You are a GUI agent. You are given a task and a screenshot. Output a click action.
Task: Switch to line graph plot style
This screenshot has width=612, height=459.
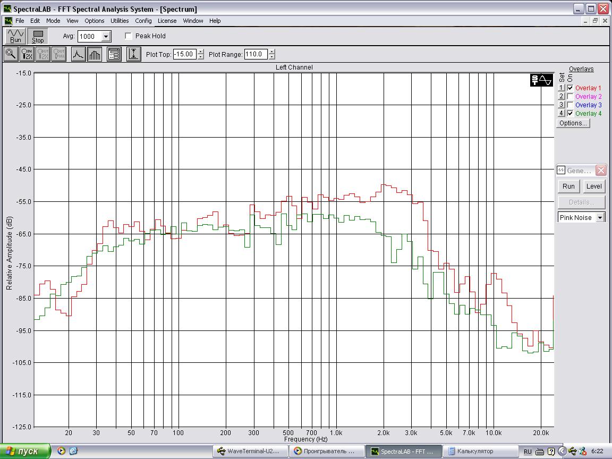pyautogui.click(x=79, y=54)
